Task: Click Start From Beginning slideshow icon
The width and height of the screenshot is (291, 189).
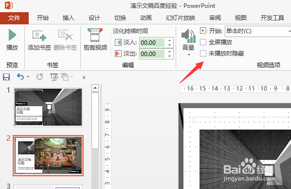Action: click(54, 77)
